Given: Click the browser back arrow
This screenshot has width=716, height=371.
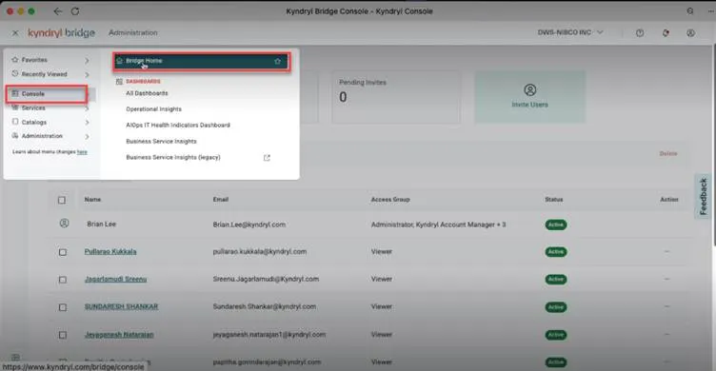Looking at the screenshot, I should coord(57,11).
